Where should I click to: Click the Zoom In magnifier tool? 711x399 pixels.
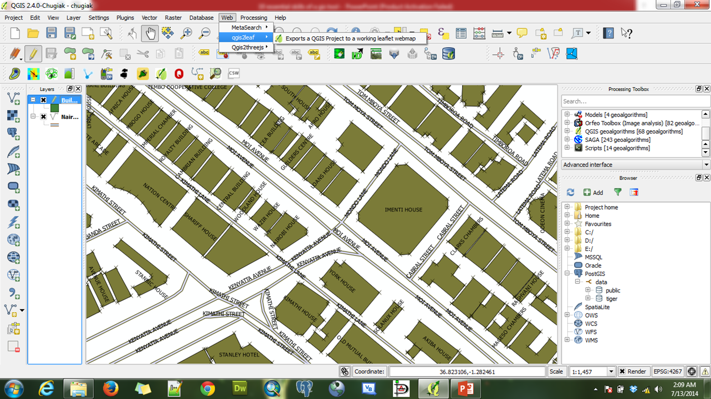coord(186,34)
